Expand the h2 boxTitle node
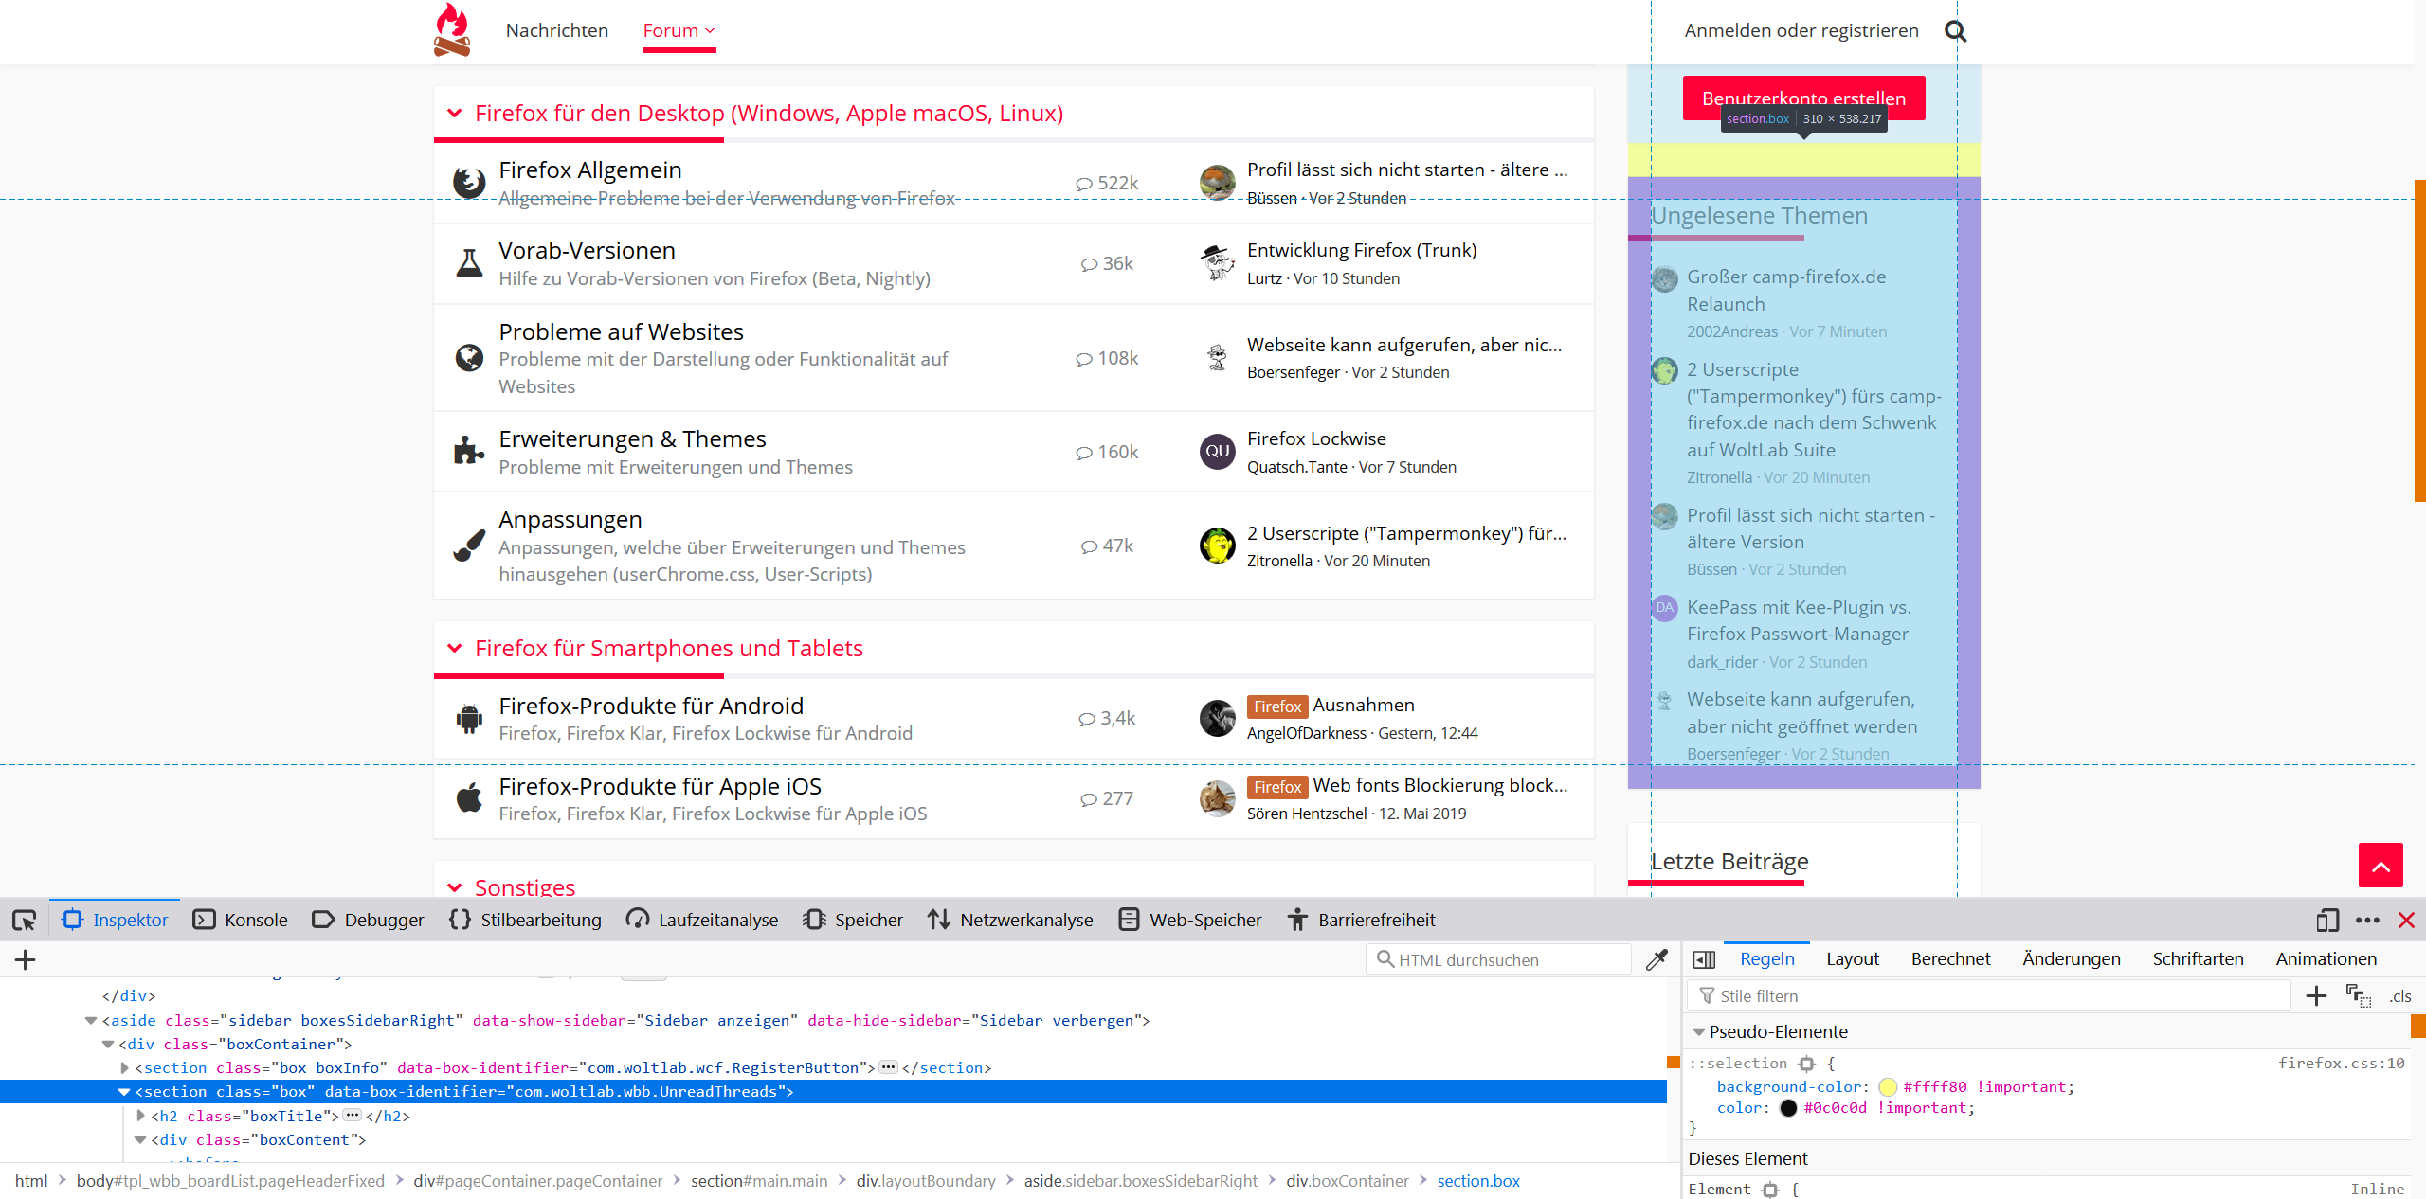 pos(141,1116)
